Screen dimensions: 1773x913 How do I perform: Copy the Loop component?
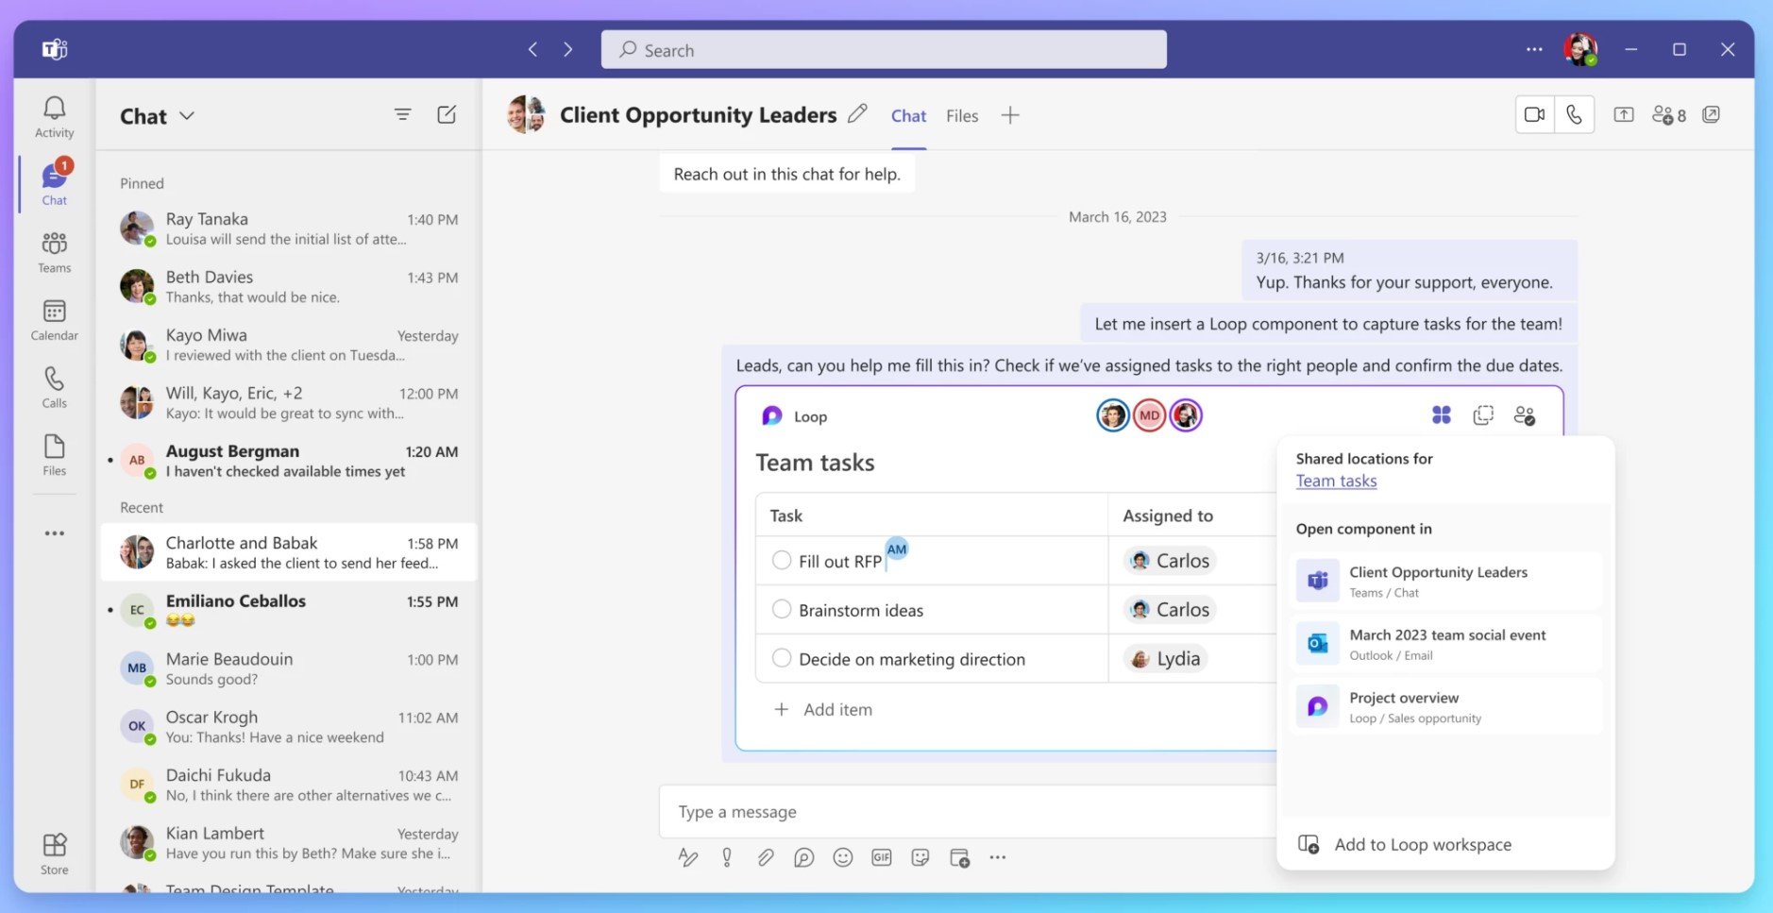point(1483,415)
